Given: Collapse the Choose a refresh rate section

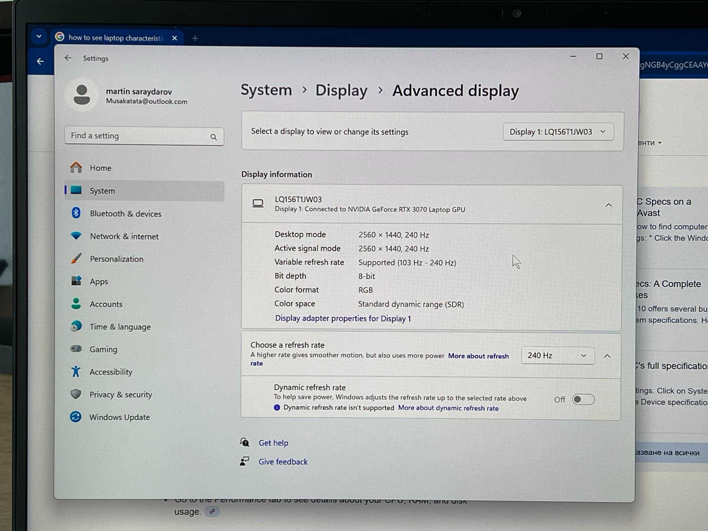Looking at the screenshot, I should [x=607, y=356].
